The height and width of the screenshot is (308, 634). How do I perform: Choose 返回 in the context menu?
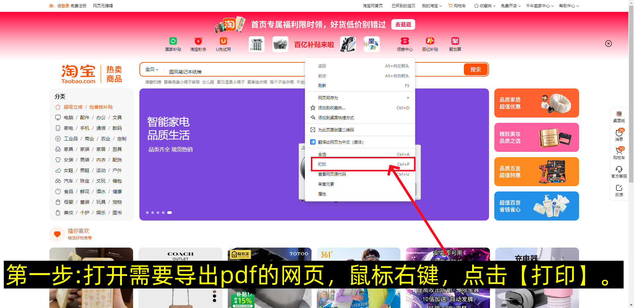360,66
